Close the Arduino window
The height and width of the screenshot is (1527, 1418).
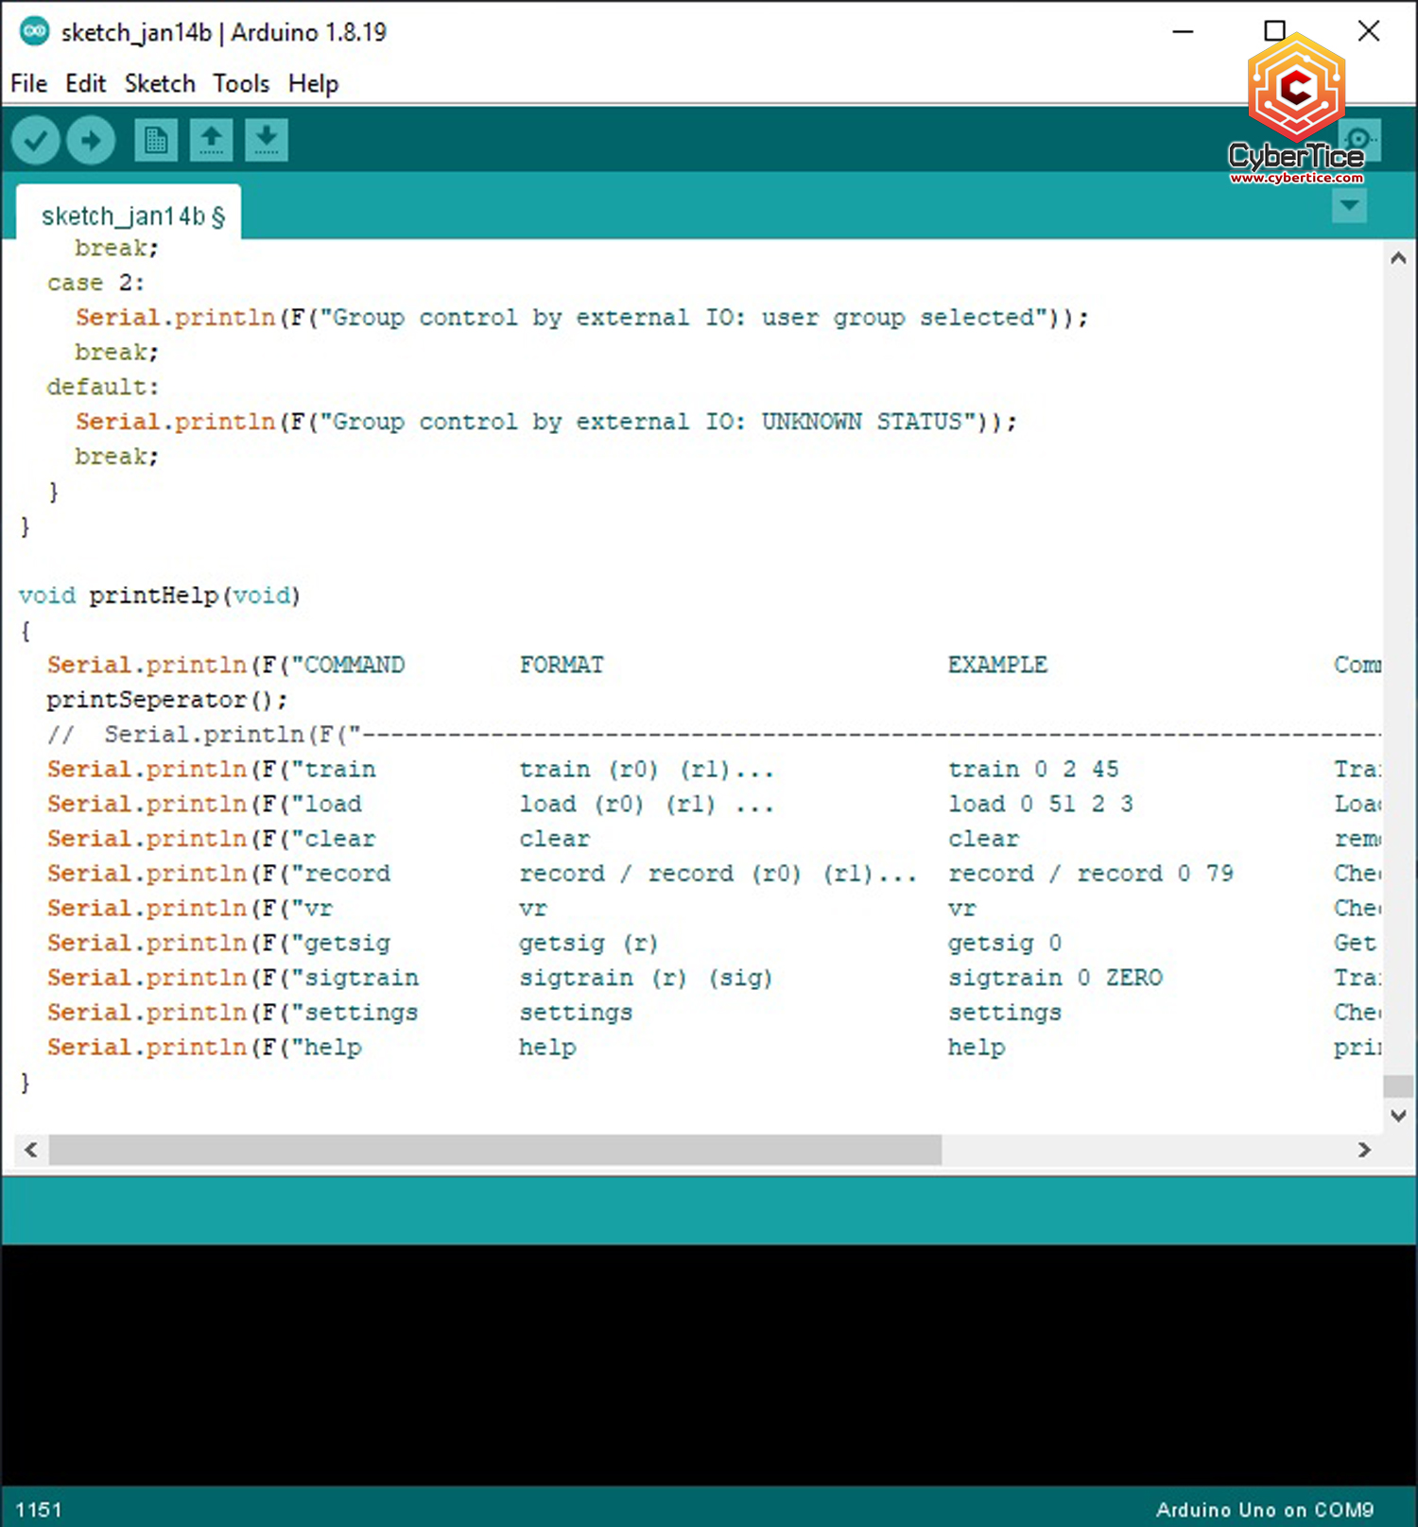pos(1368,31)
